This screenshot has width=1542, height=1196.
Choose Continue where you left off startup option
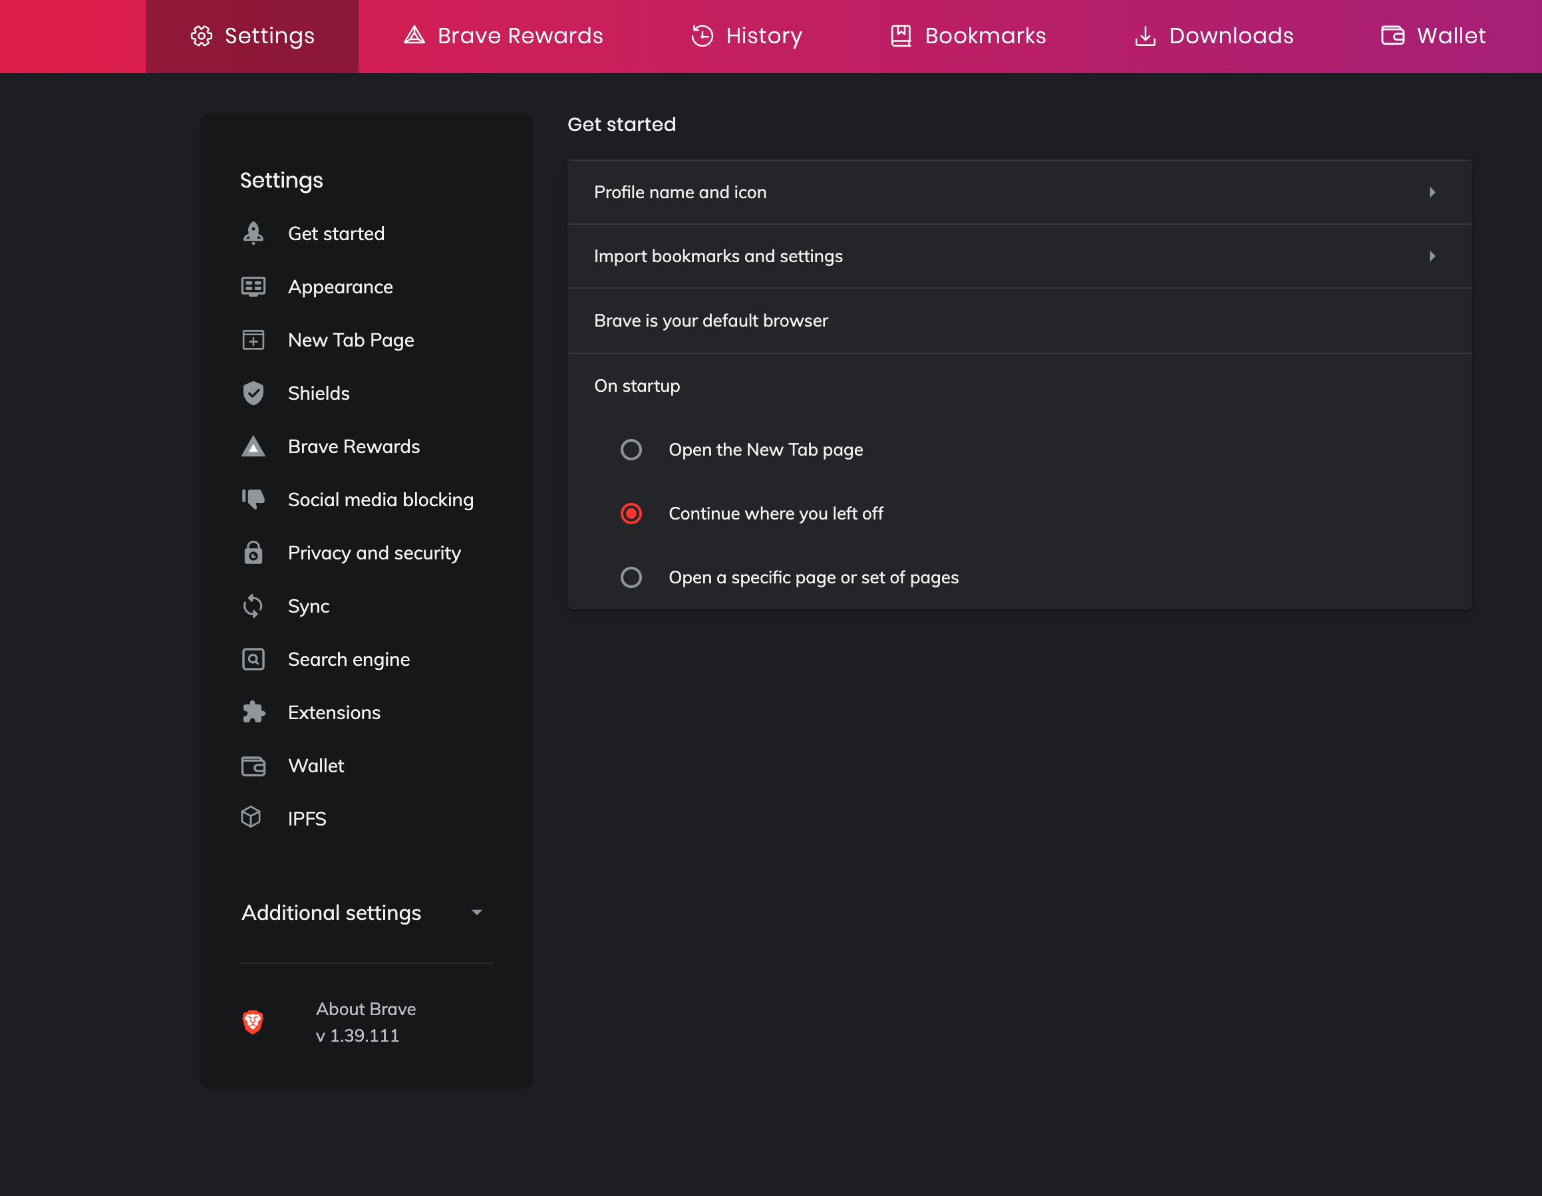(631, 514)
